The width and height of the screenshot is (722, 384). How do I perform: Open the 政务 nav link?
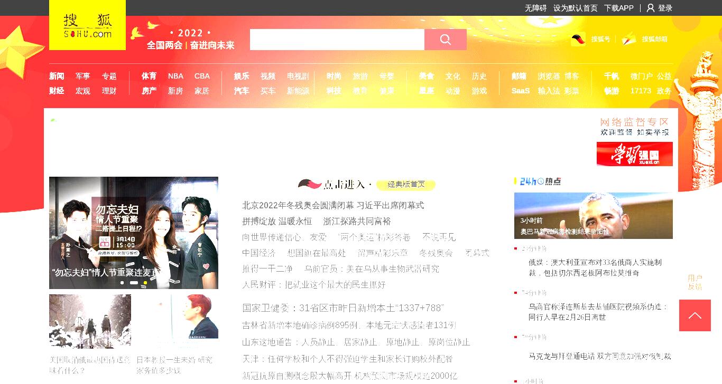click(x=664, y=91)
